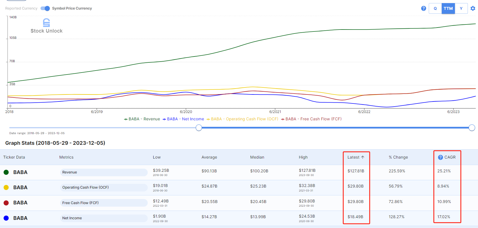
Task: Click the 6/2021 x-axis label
Action: (x=275, y=112)
